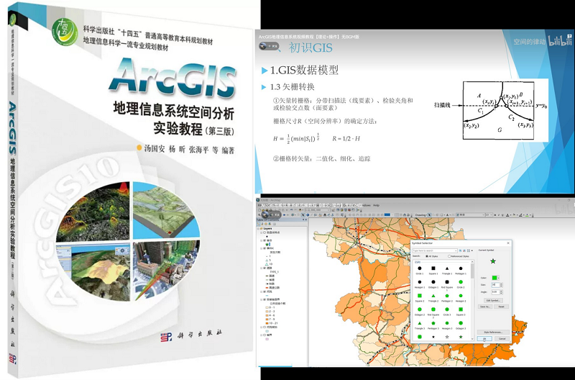
Task: Open the Help menu in ArcMap
Action: click(376, 205)
